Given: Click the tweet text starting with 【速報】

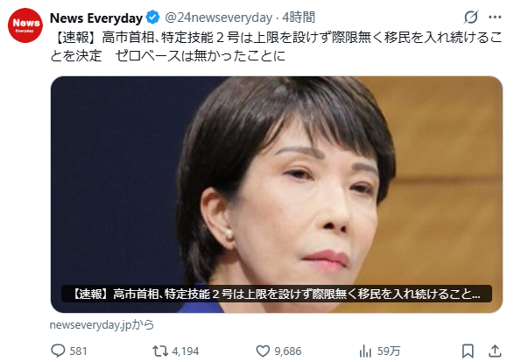Looking at the screenshot, I should [275, 46].
